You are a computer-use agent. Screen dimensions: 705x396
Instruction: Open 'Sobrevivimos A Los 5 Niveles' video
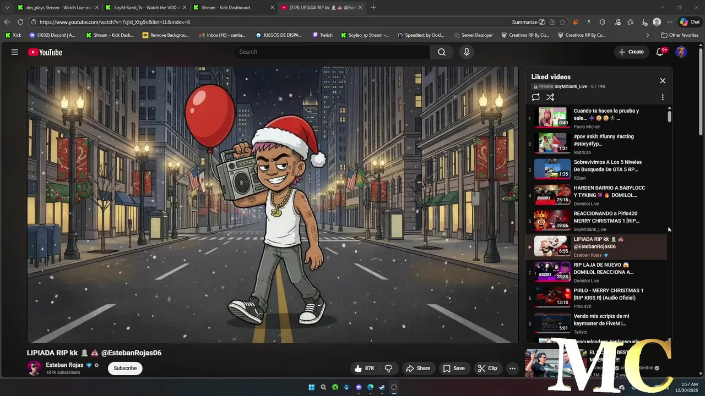tap(596, 170)
